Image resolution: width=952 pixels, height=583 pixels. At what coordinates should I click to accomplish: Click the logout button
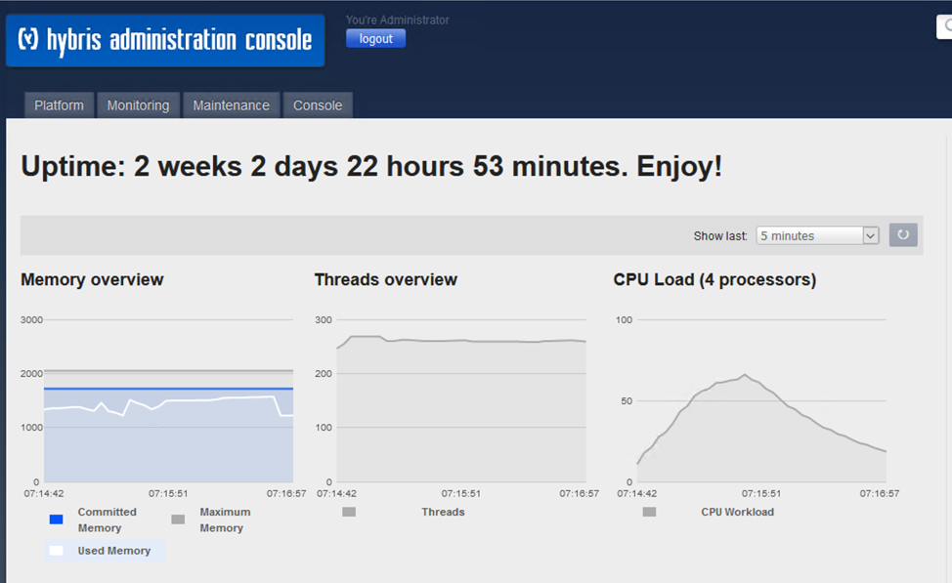(x=376, y=39)
